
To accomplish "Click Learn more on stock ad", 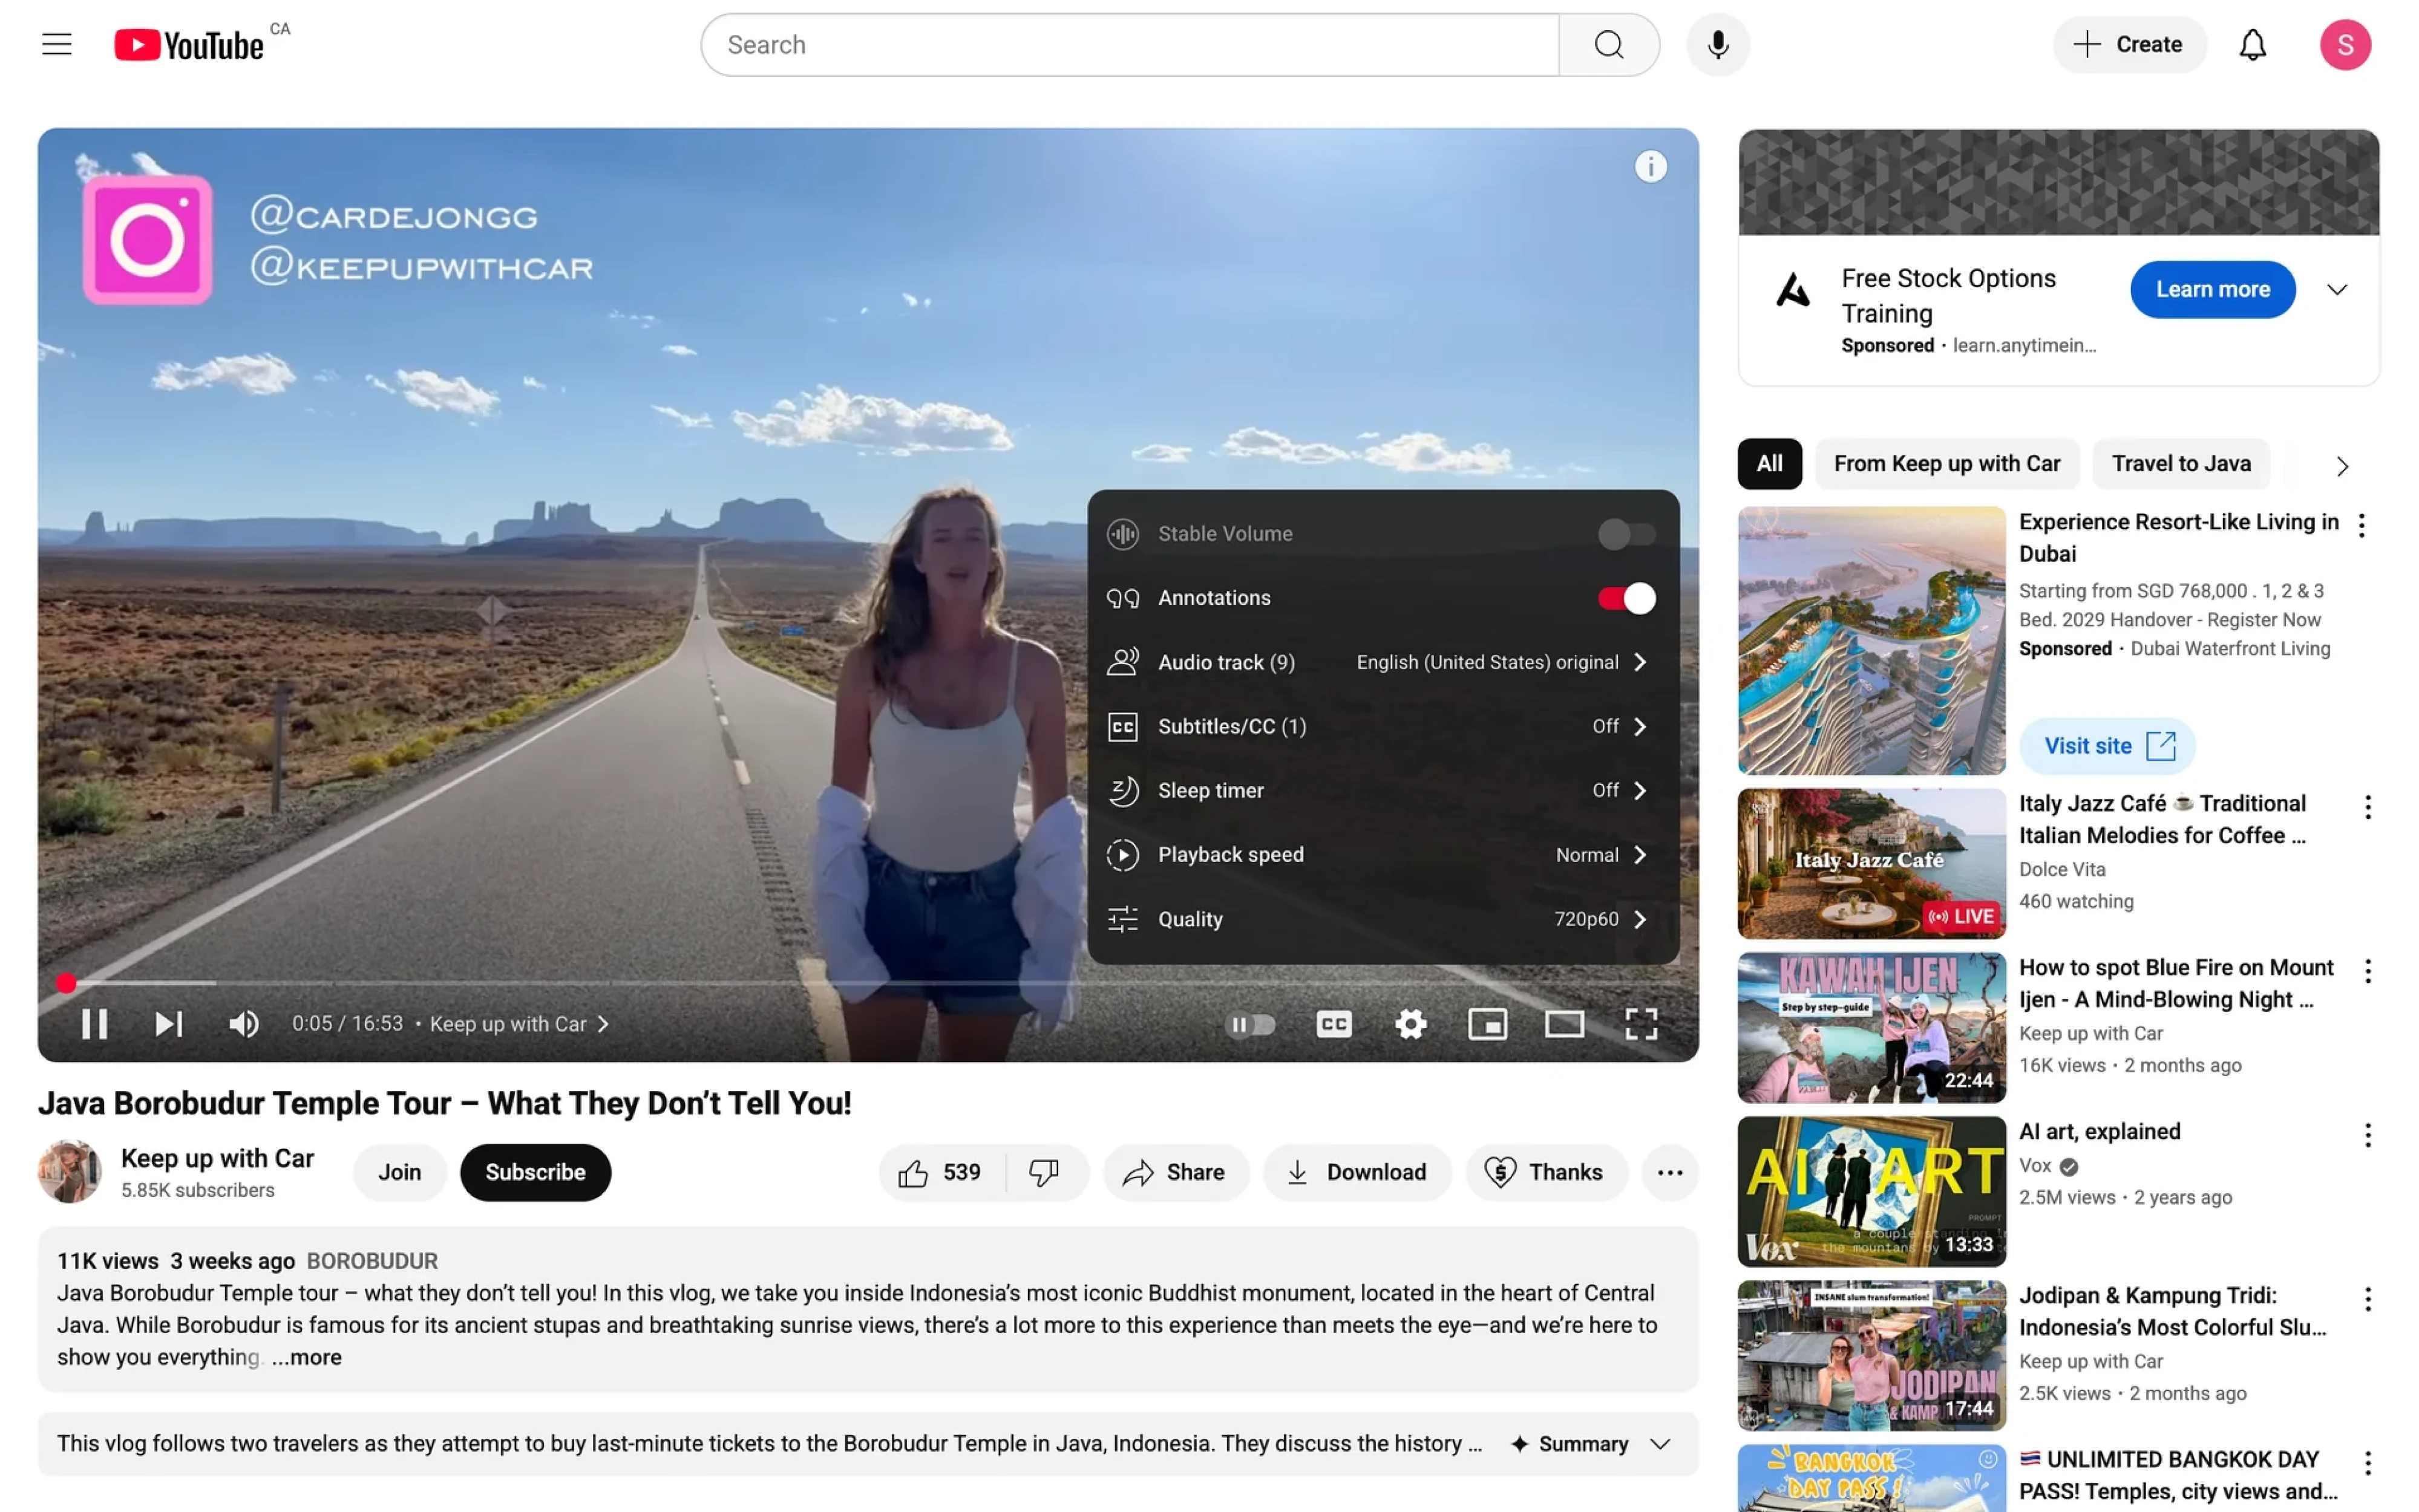I will pyautogui.click(x=2212, y=289).
